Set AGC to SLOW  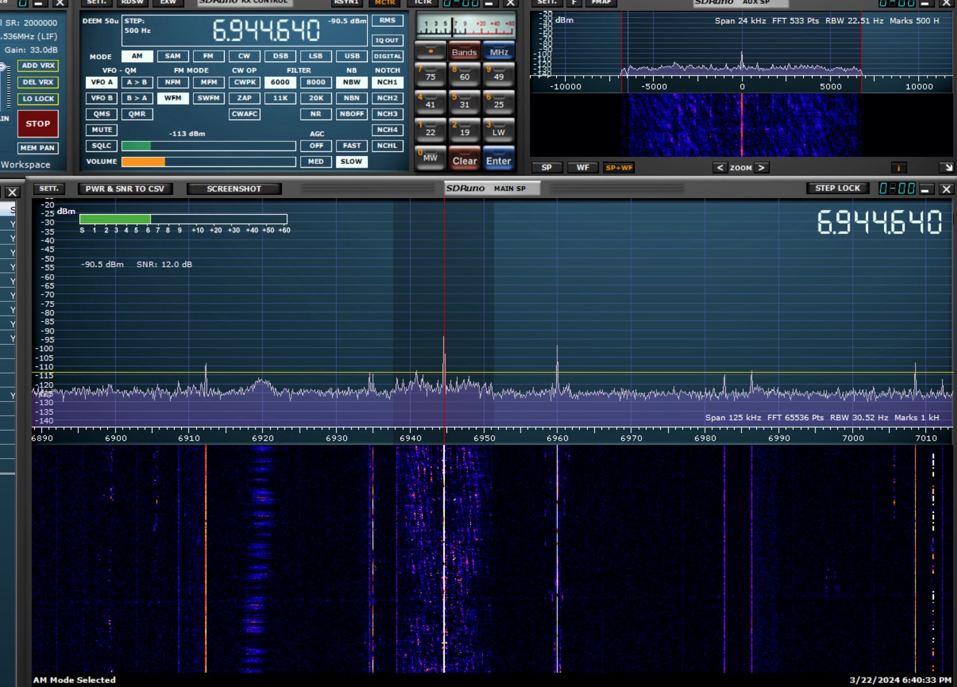click(x=351, y=161)
